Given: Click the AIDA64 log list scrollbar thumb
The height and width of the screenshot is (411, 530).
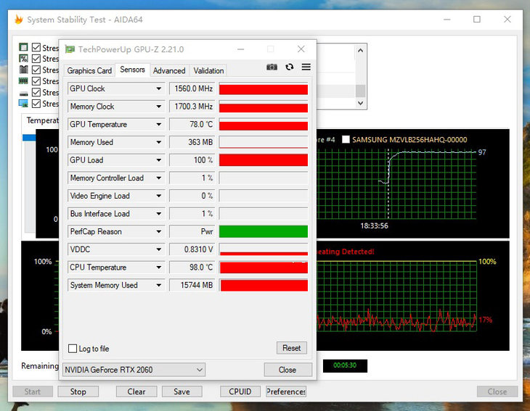Looking at the screenshot, I should pyautogui.click(x=360, y=91).
